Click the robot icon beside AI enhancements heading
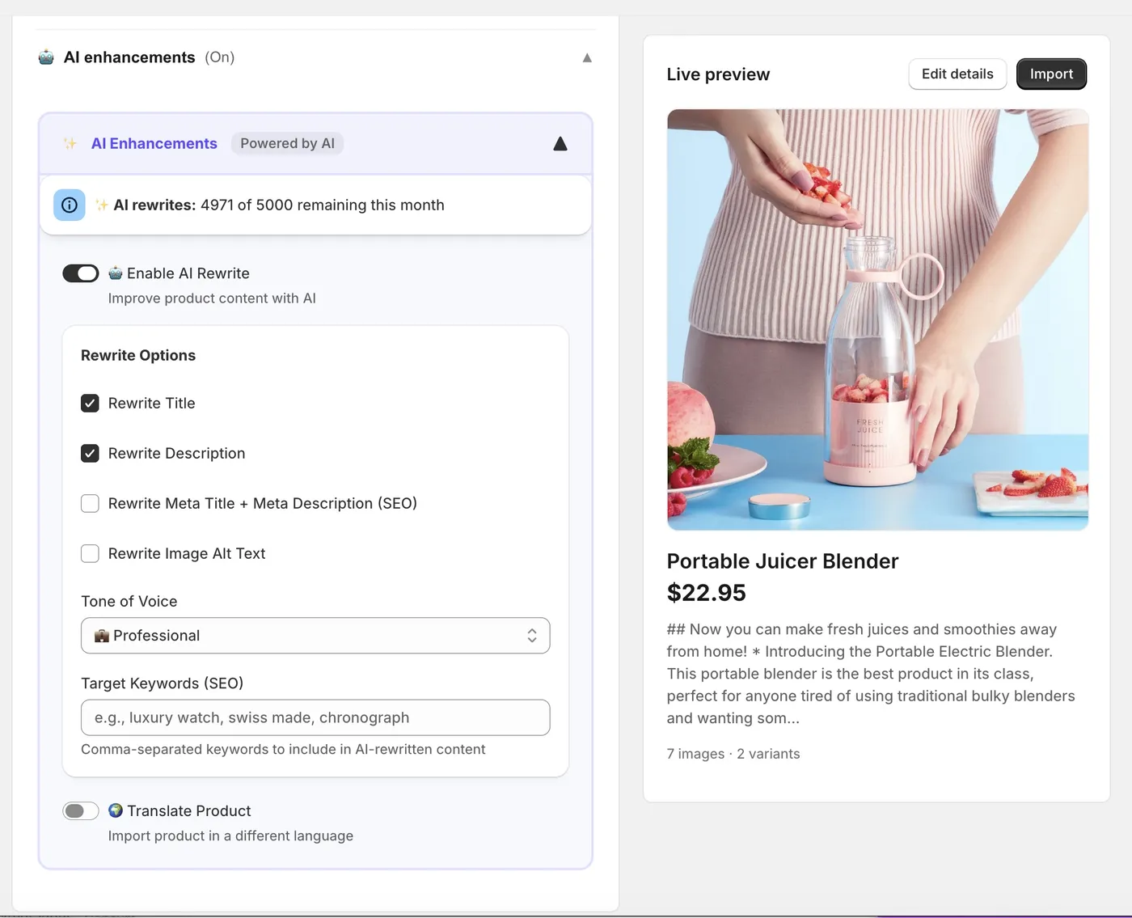Screen dimensions: 1132x918 pyautogui.click(x=46, y=57)
